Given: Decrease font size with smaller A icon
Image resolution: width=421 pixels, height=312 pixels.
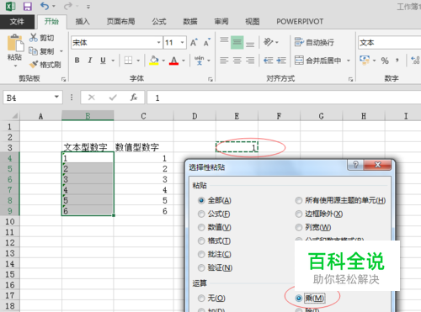Looking at the screenshot, I should [207, 42].
